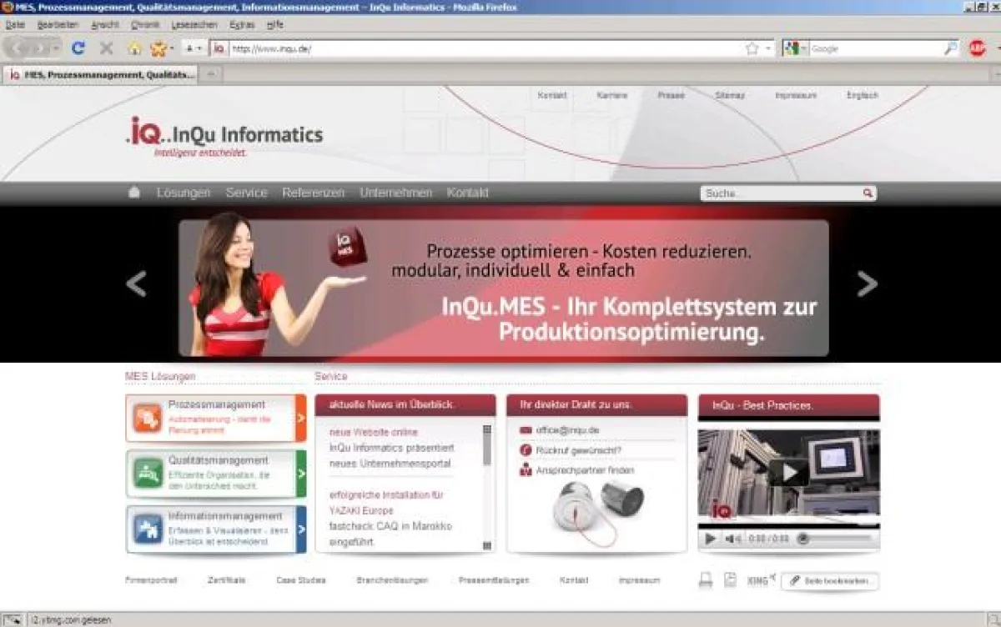
Task: Submit the site search with red magnifier
Action: coord(868,193)
